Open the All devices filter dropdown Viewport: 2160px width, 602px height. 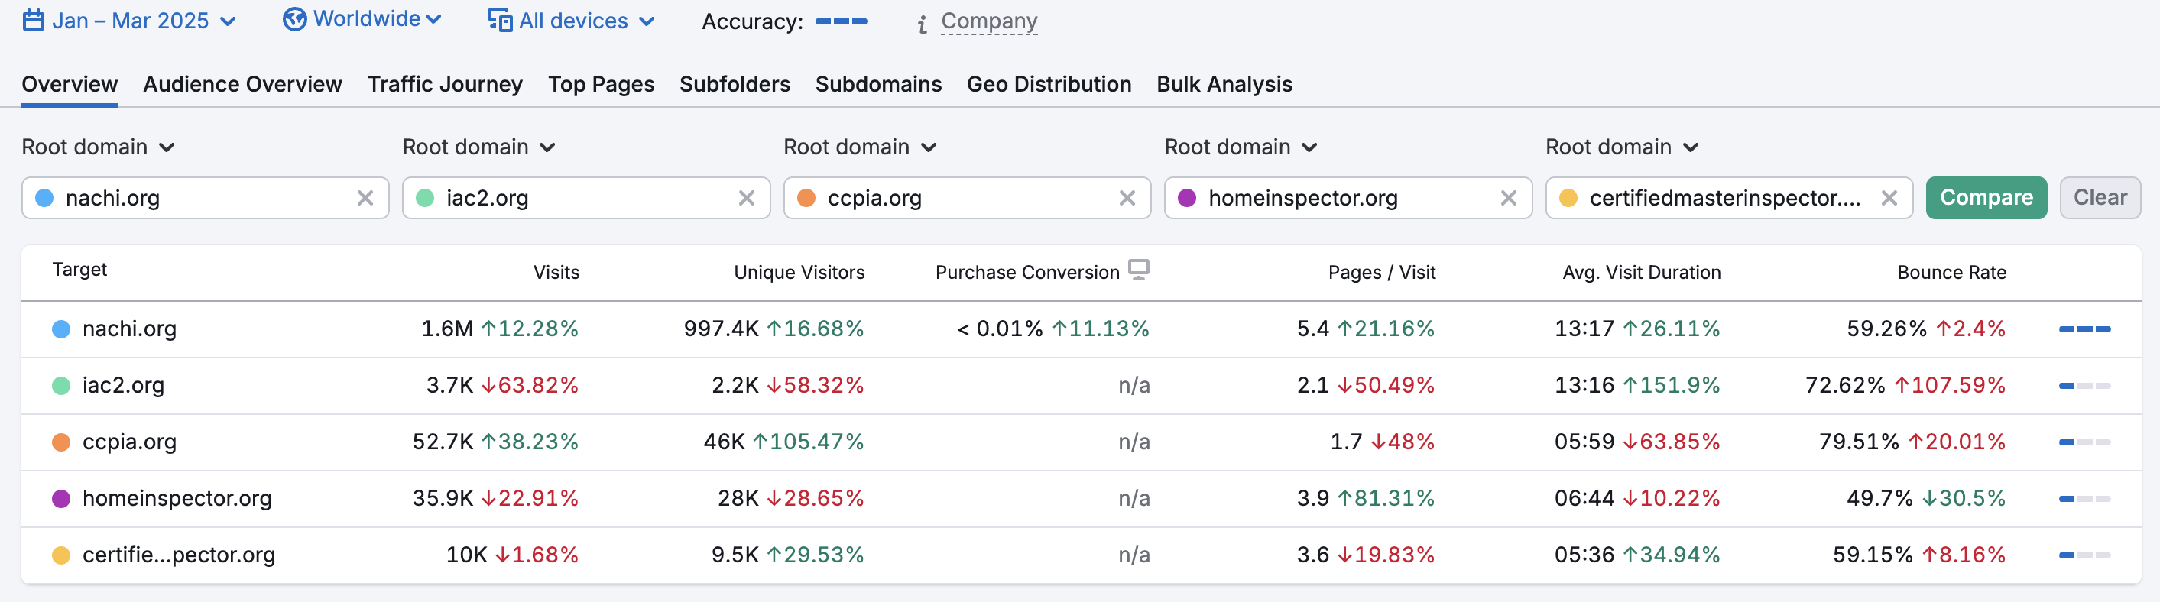point(571,20)
